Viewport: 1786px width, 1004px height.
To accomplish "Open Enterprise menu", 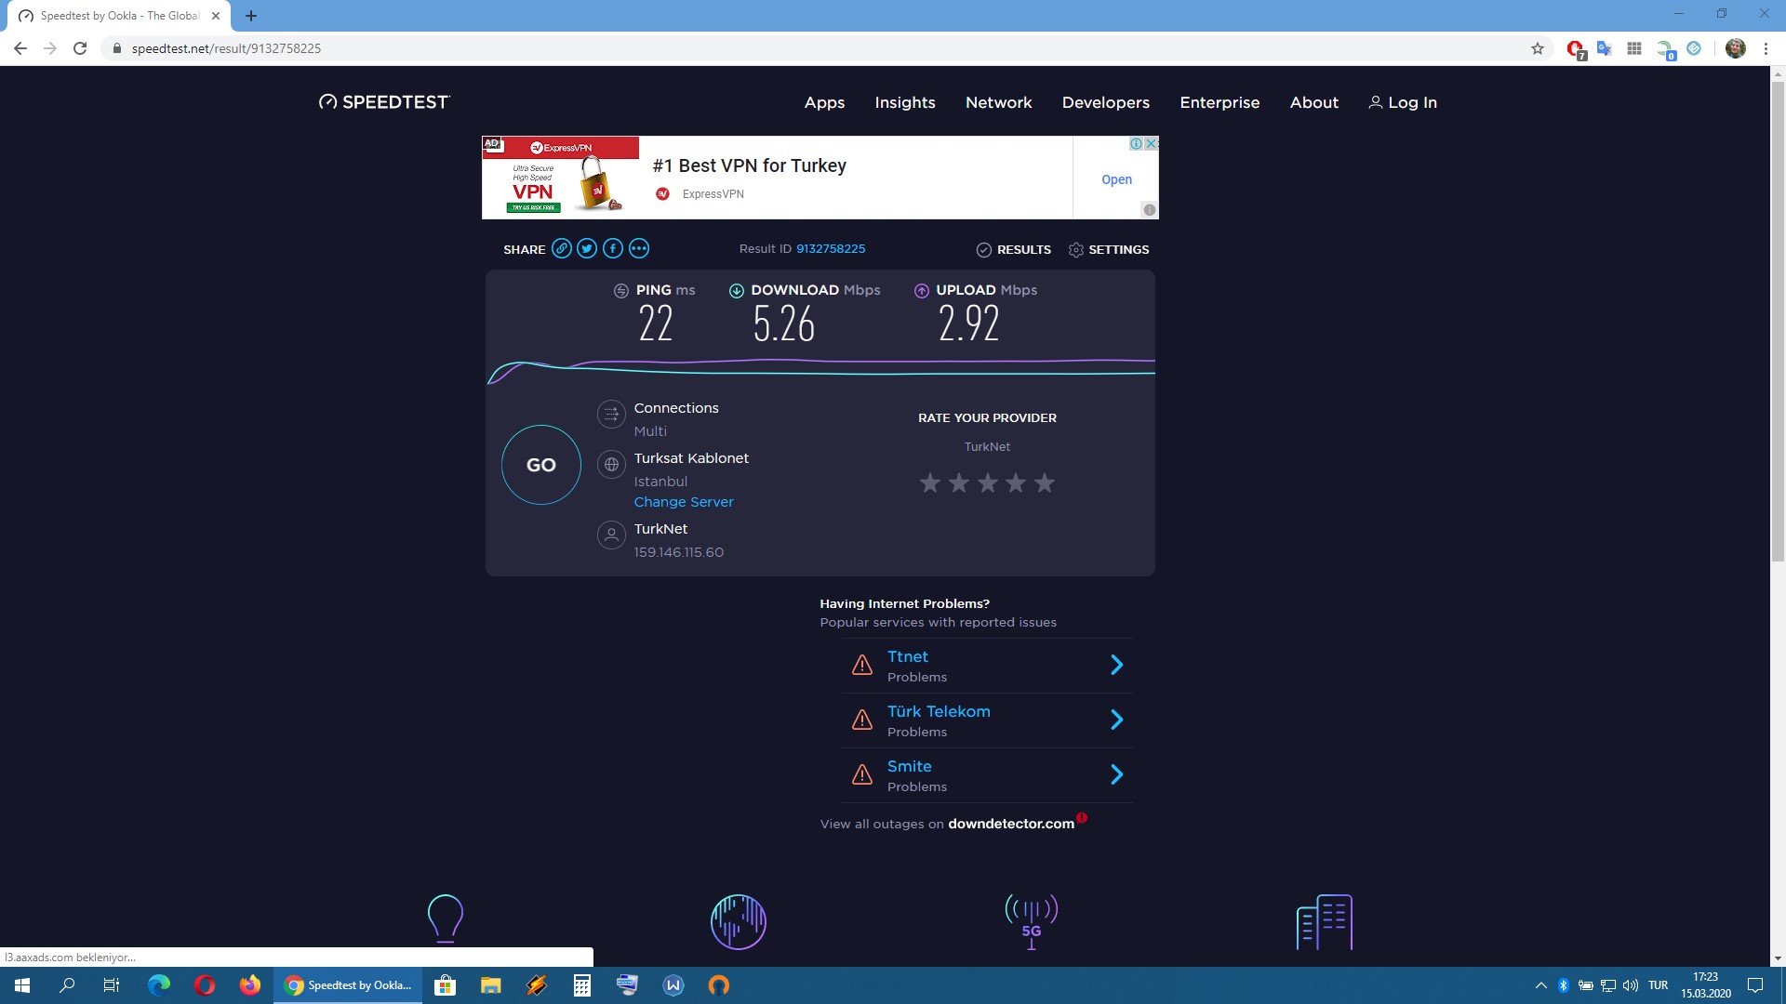I will point(1220,102).
